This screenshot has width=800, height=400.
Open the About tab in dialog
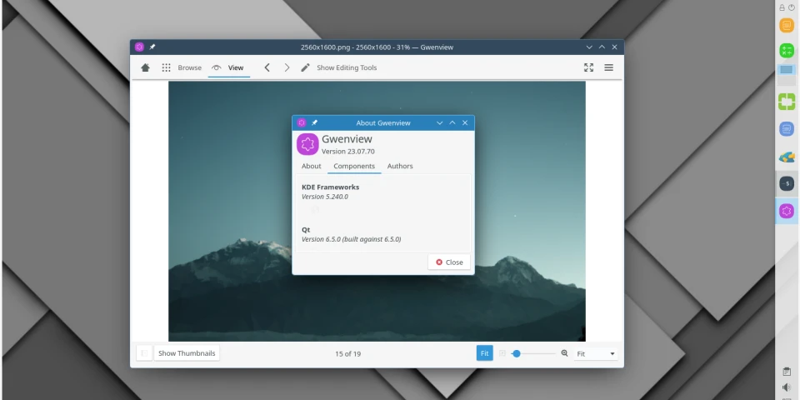tap(311, 166)
